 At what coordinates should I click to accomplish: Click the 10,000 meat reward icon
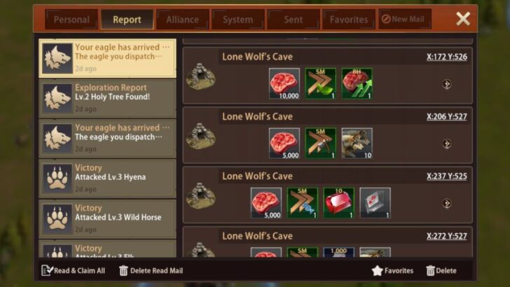[x=284, y=83]
